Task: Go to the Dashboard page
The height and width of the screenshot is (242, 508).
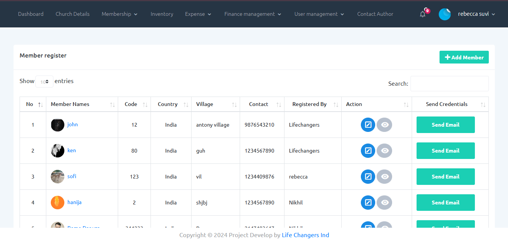Action: [x=31, y=14]
